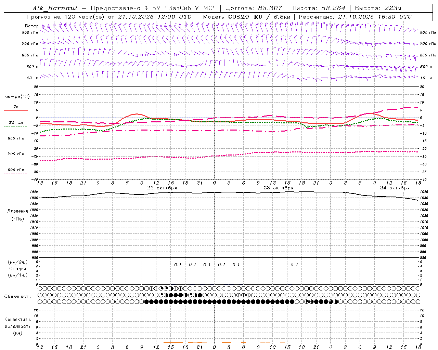Click the 'Предоставлено ФГБУ "ЗапСиб УГМС"' provider text
438x350 pixels.
(153, 8)
